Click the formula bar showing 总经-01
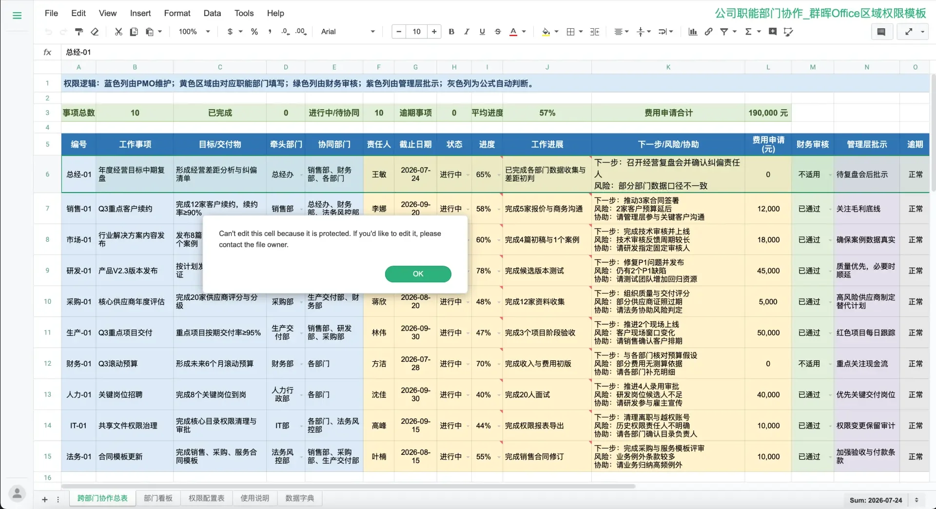Screen dimensions: 936x509 point(497,52)
